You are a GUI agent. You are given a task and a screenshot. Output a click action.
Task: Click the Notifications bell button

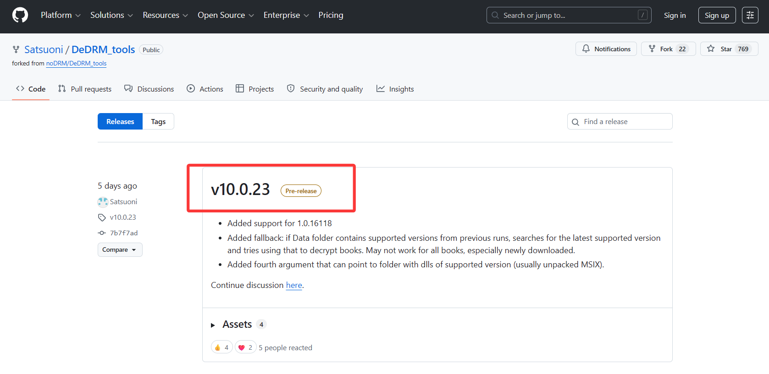click(x=606, y=49)
